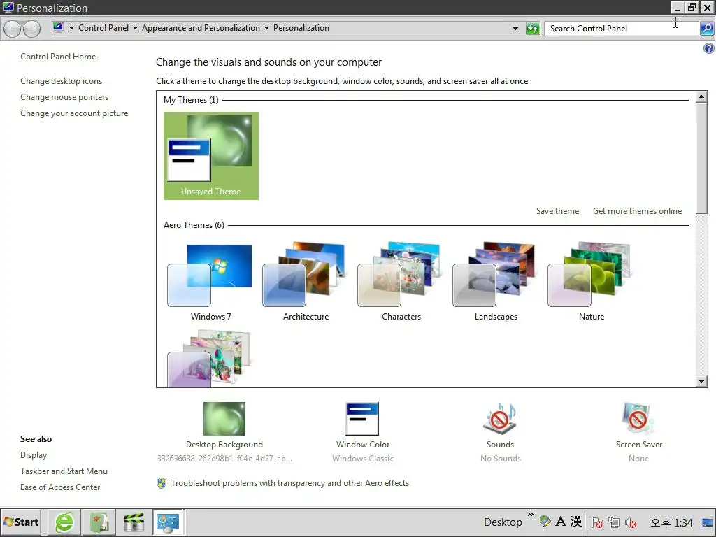Screen dimensions: 716x537
Task: Click the theme list scroll up arrow
Action: (701, 96)
